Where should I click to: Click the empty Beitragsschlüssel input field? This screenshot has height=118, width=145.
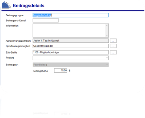(x=45, y=21)
